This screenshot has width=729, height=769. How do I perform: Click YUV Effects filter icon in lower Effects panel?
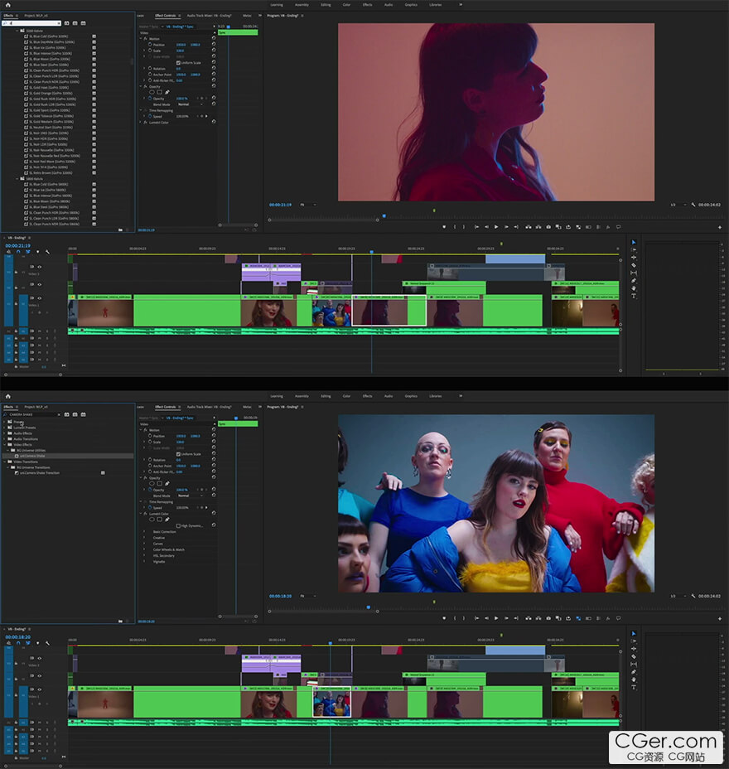point(84,414)
